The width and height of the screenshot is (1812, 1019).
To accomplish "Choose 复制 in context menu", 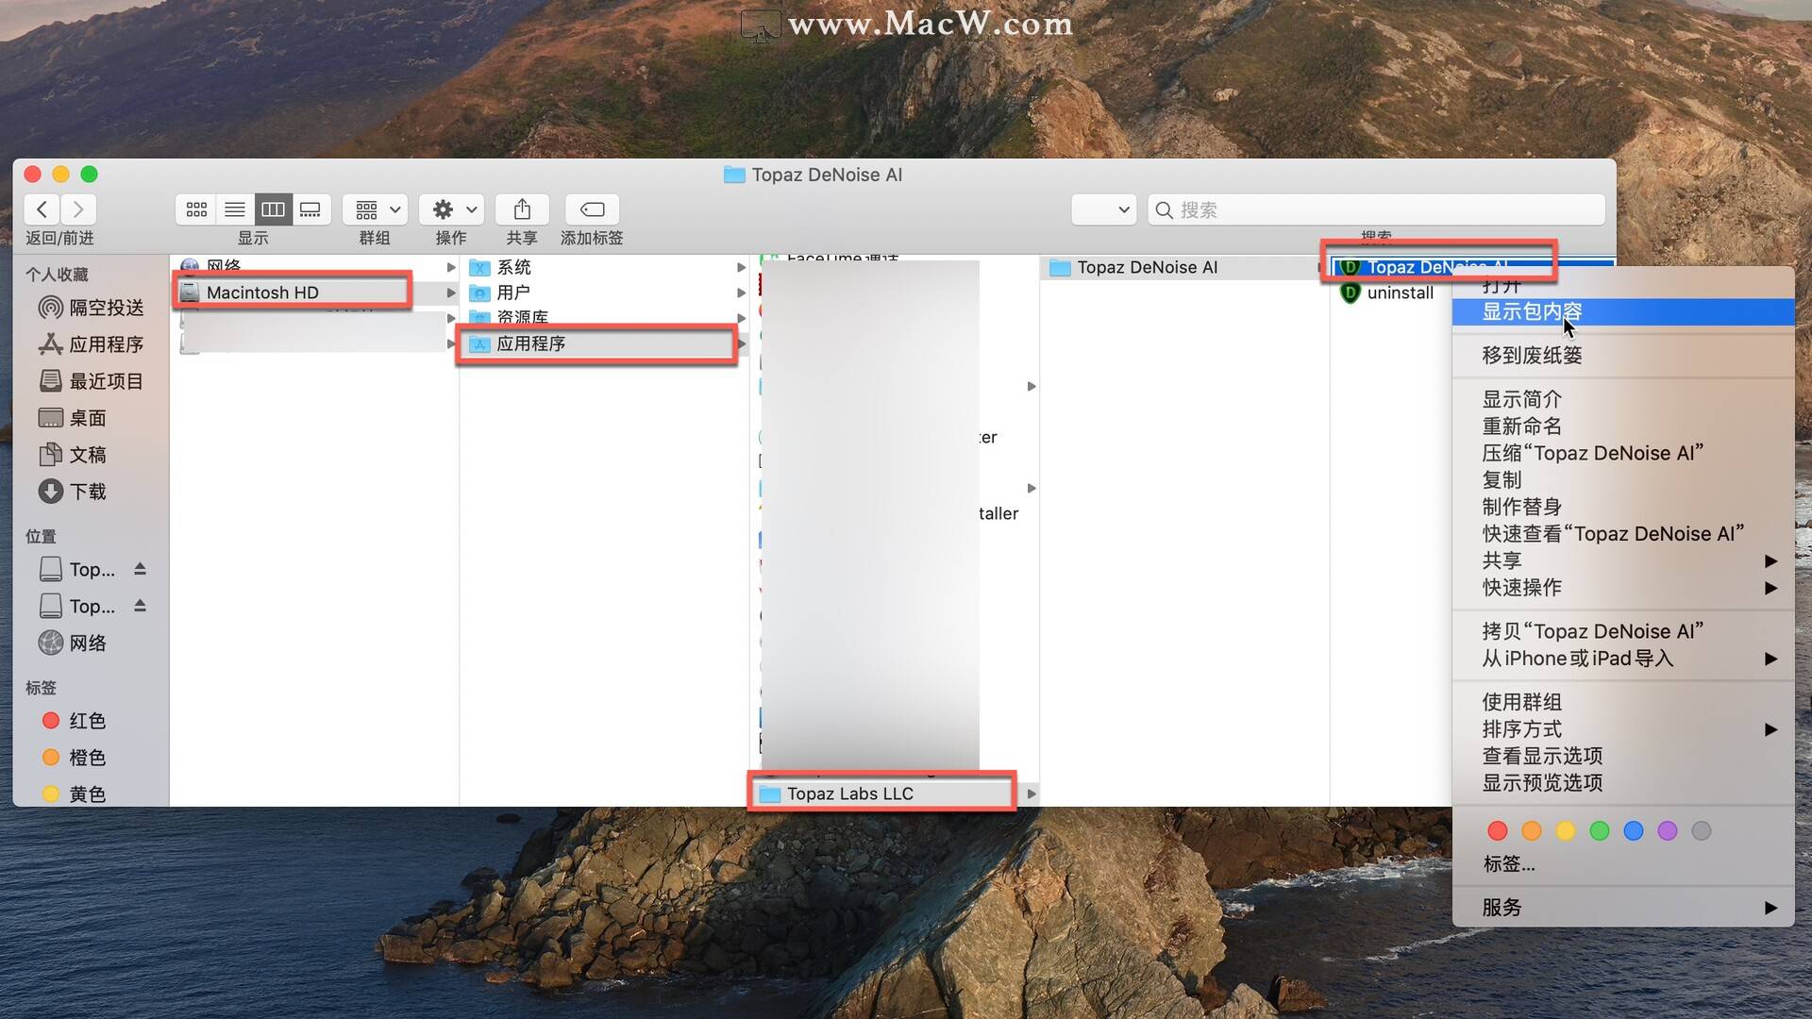I will (1623, 480).
